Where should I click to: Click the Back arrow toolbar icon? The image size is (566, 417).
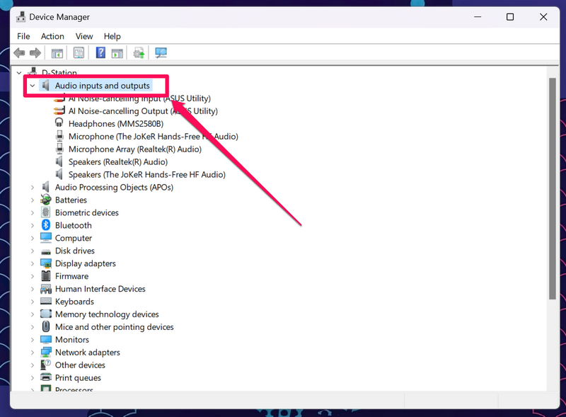point(19,53)
